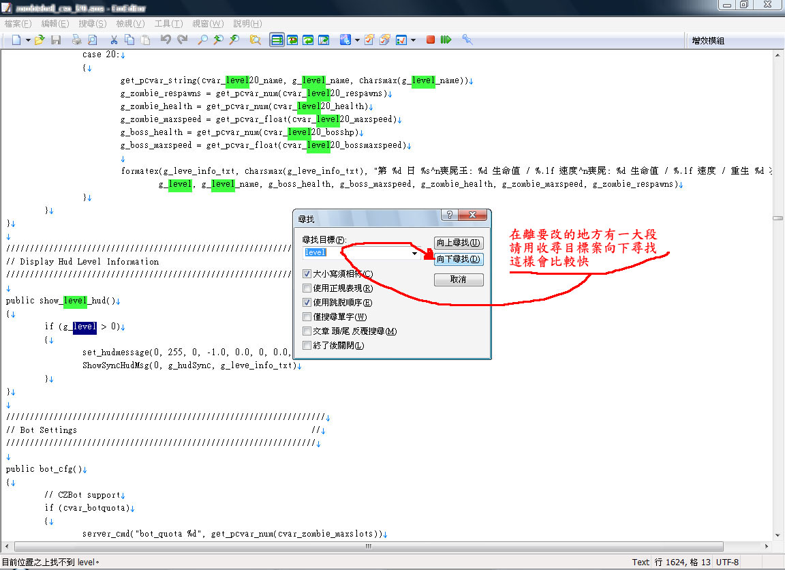Click the vertical scrollbar up arrow

[778, 56]
